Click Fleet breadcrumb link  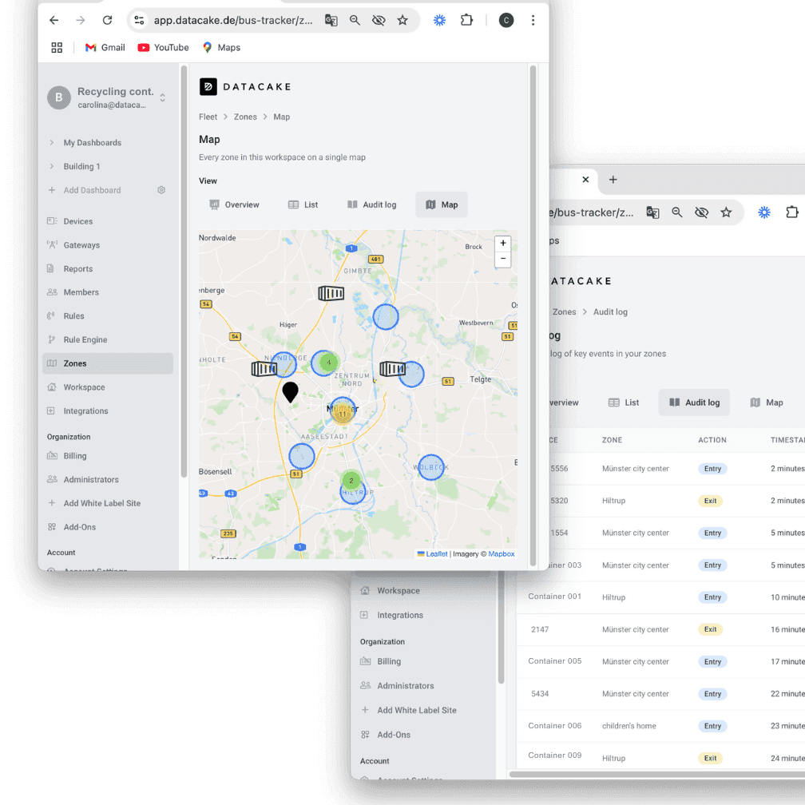[208, 117]
